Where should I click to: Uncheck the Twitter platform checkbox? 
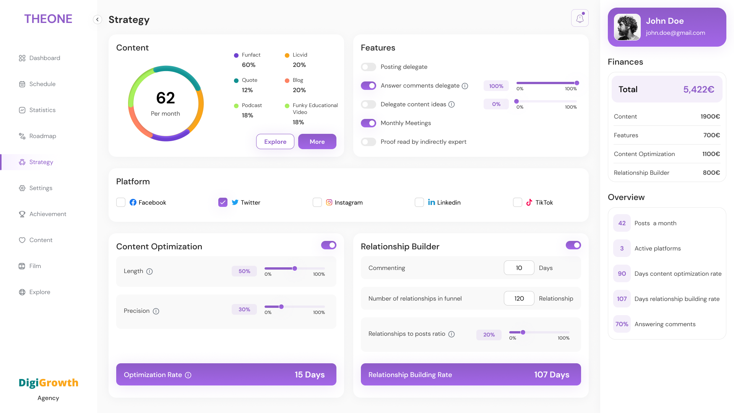point(223,202)
